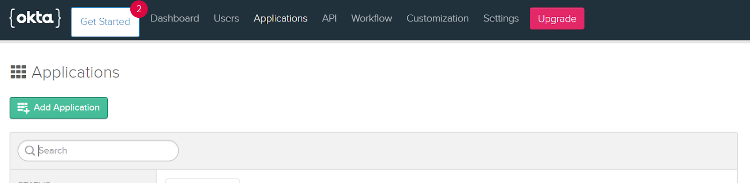Screen dimensions: 750x183
Task: Go to the Dashboard menu
Action: tap(175, 18)
